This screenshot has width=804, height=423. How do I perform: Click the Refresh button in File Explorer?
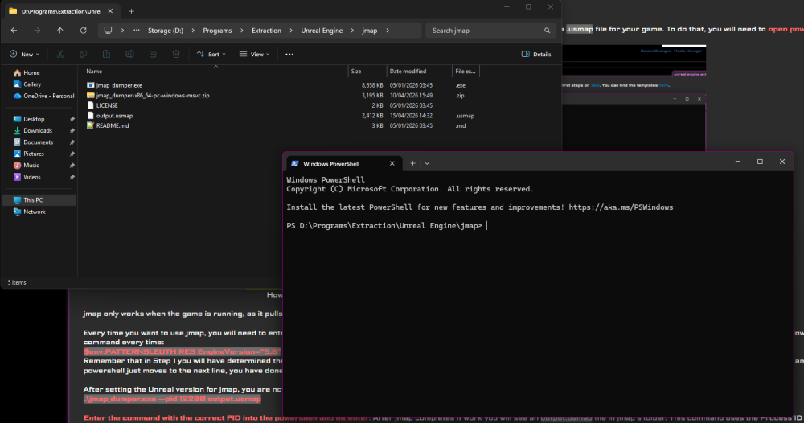pos(84,31)
